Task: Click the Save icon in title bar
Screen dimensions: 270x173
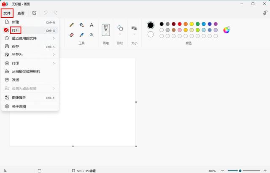Action: click(x=34, y=13)
